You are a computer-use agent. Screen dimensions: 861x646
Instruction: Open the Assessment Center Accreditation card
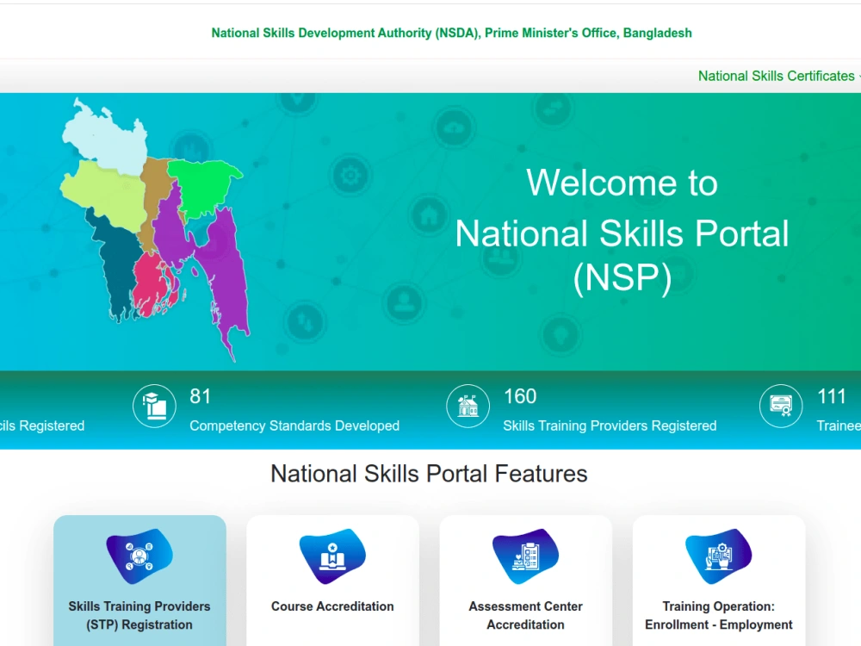coord(525,581)
